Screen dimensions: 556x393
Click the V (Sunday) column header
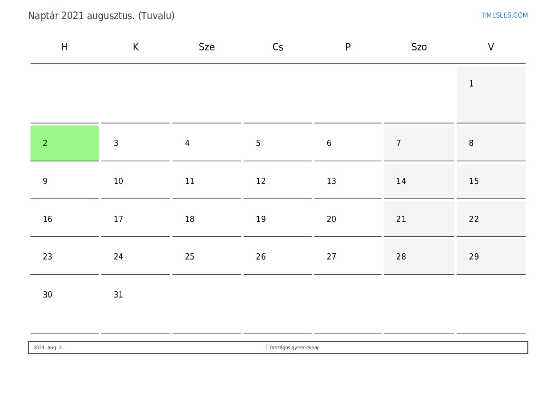[491, 47]
